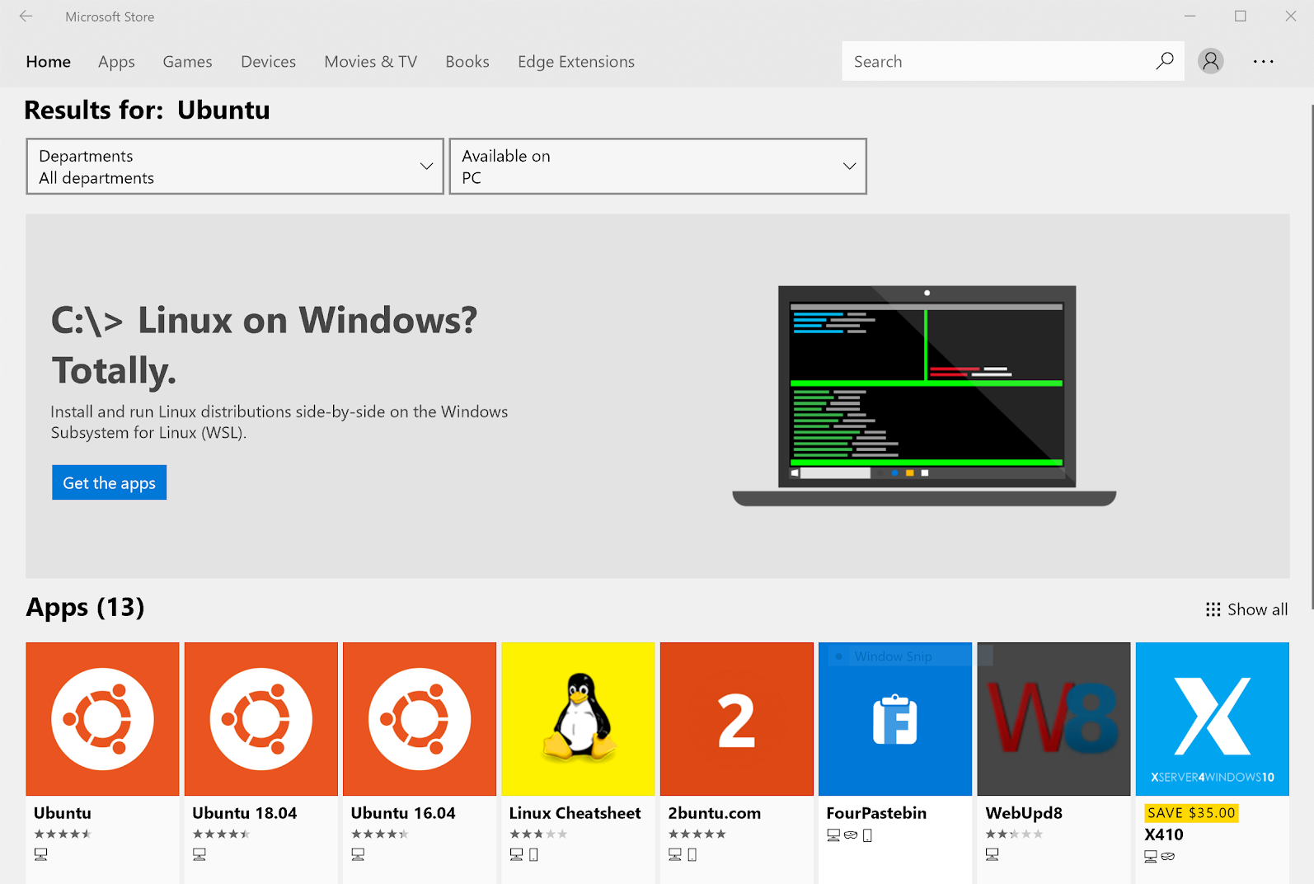Open the three-dot more options menu
Screen dimensions: 1314x884
pos(1263,61)
